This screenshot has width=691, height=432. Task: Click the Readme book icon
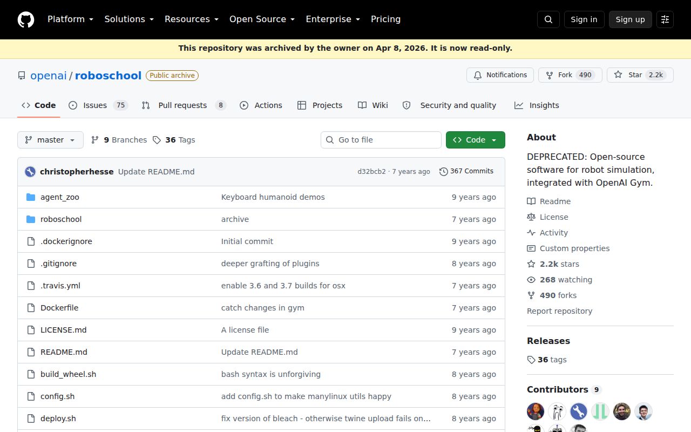(x=531, y=201)
